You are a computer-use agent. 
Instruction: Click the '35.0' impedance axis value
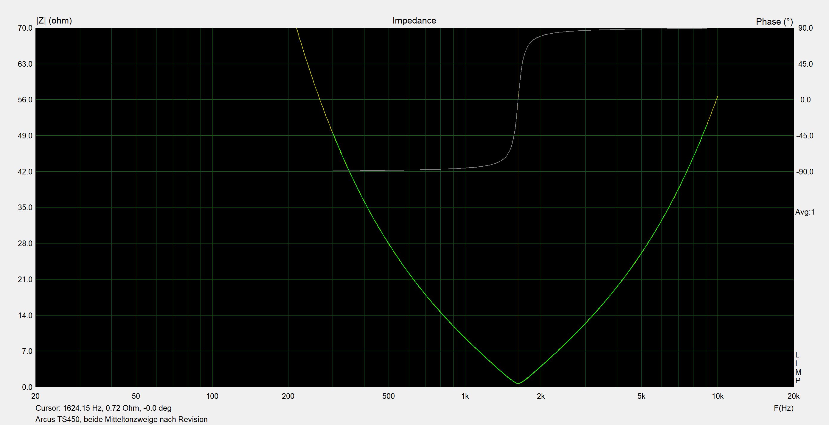[x=25, y=208]
